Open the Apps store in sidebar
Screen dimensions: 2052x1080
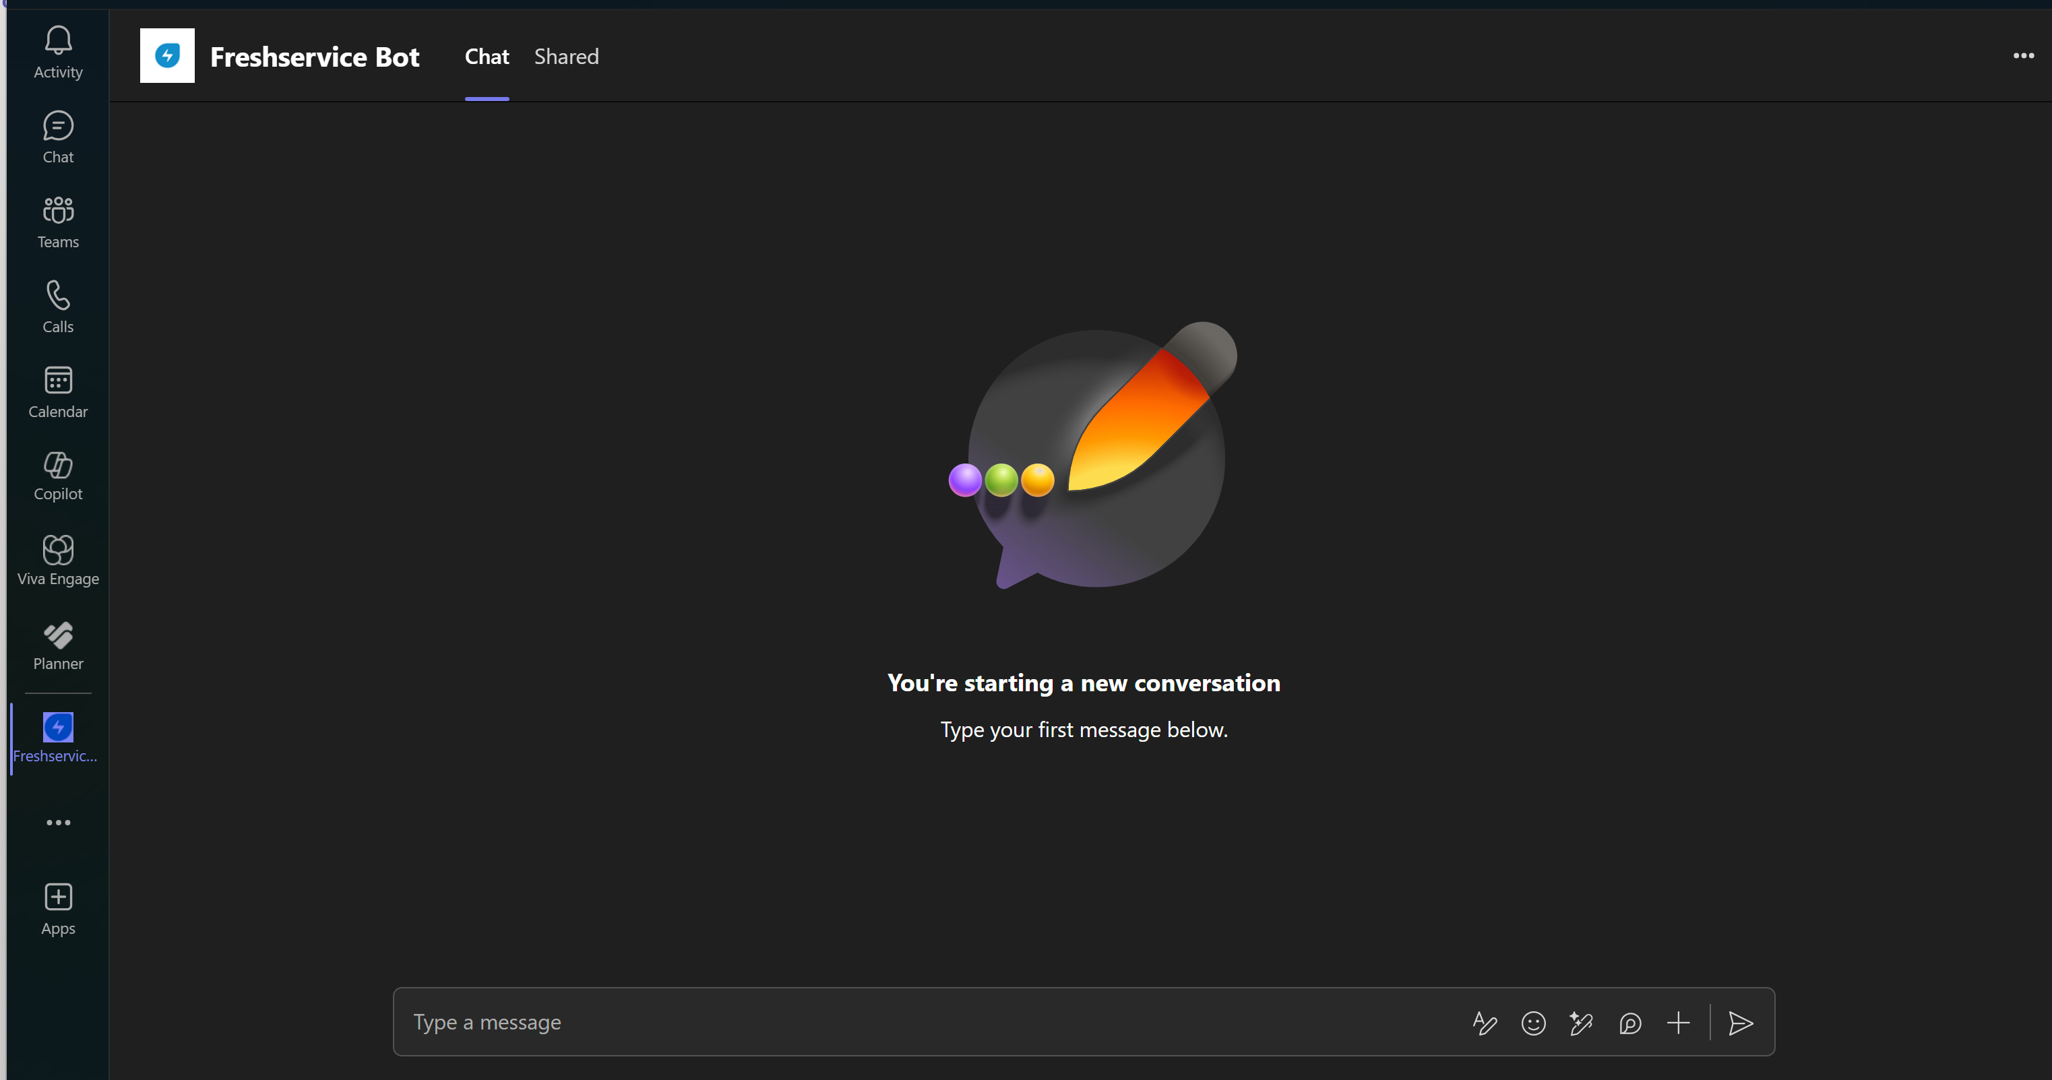(x=58, y=909)
